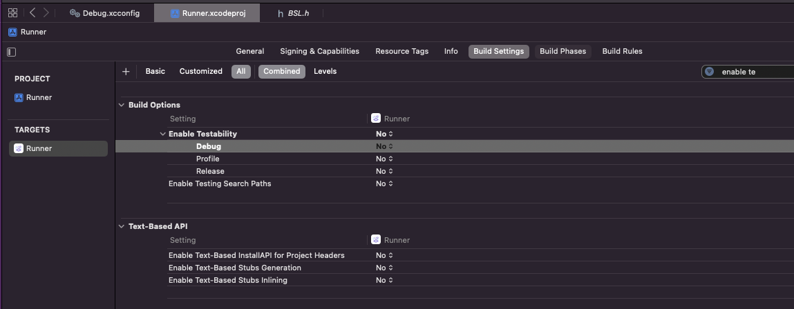Collapse the Build Options section
794x309 pixels.
click(122, 106)
